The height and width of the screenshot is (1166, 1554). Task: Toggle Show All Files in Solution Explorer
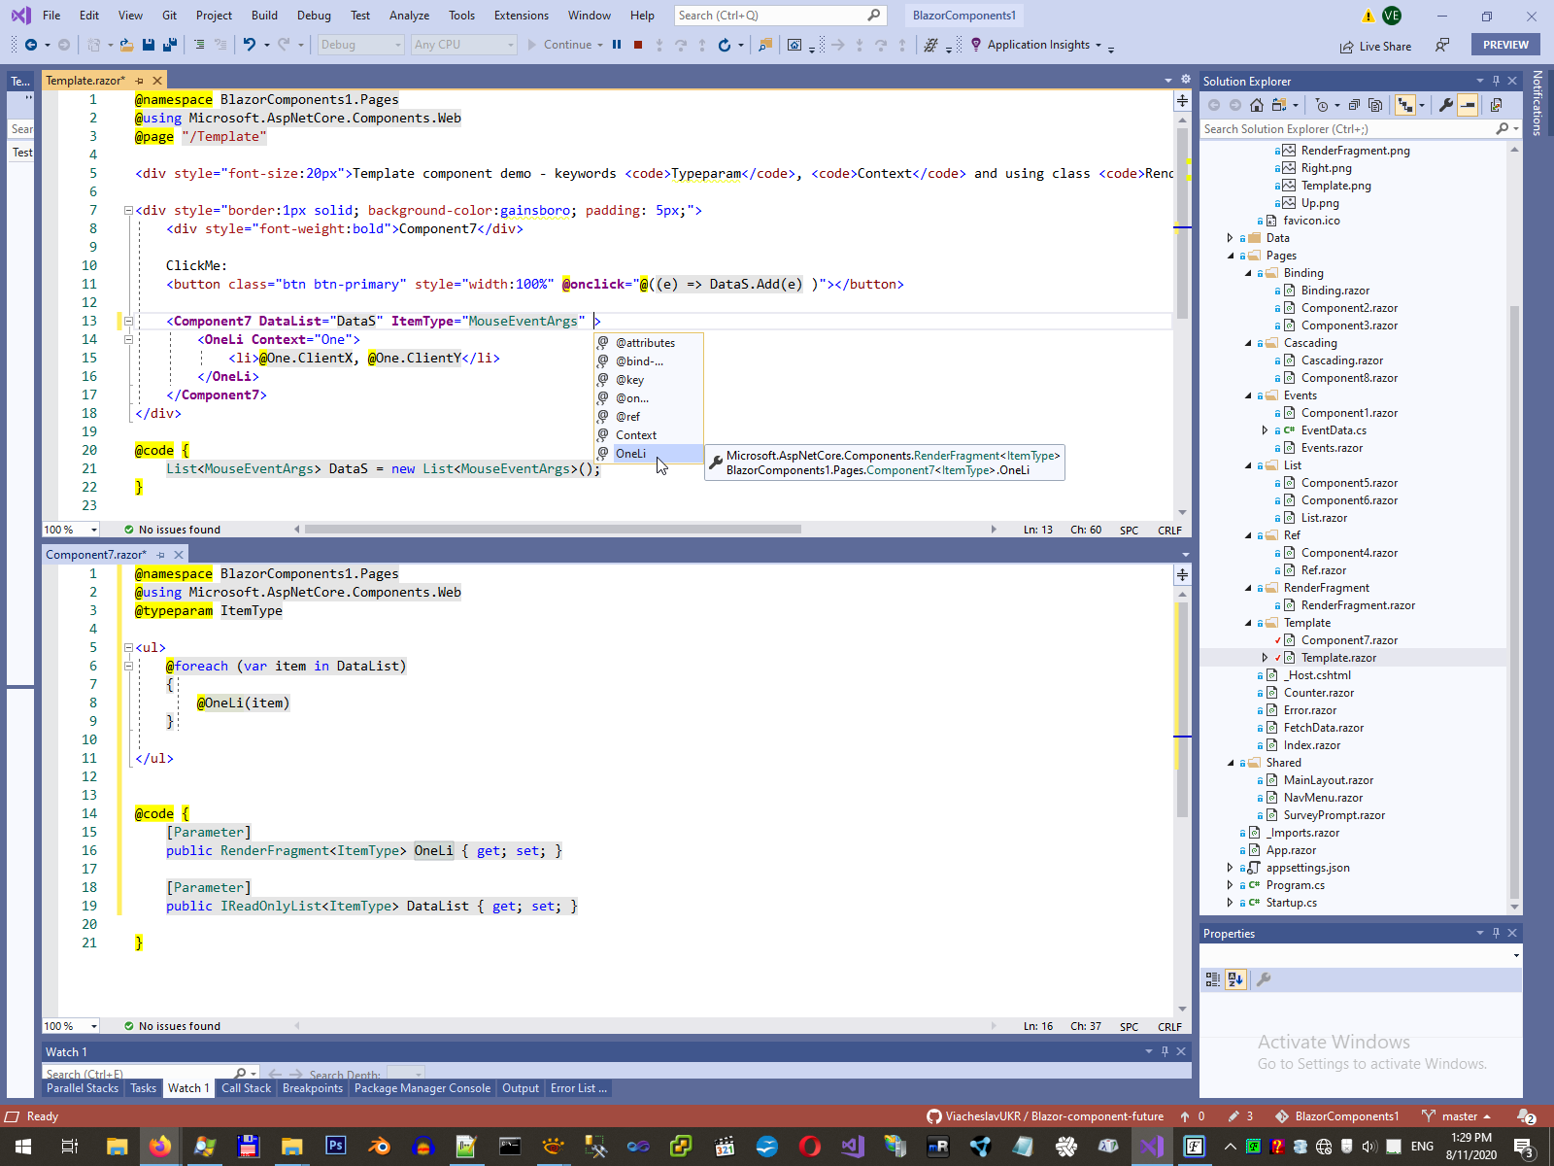point(1375,105)
